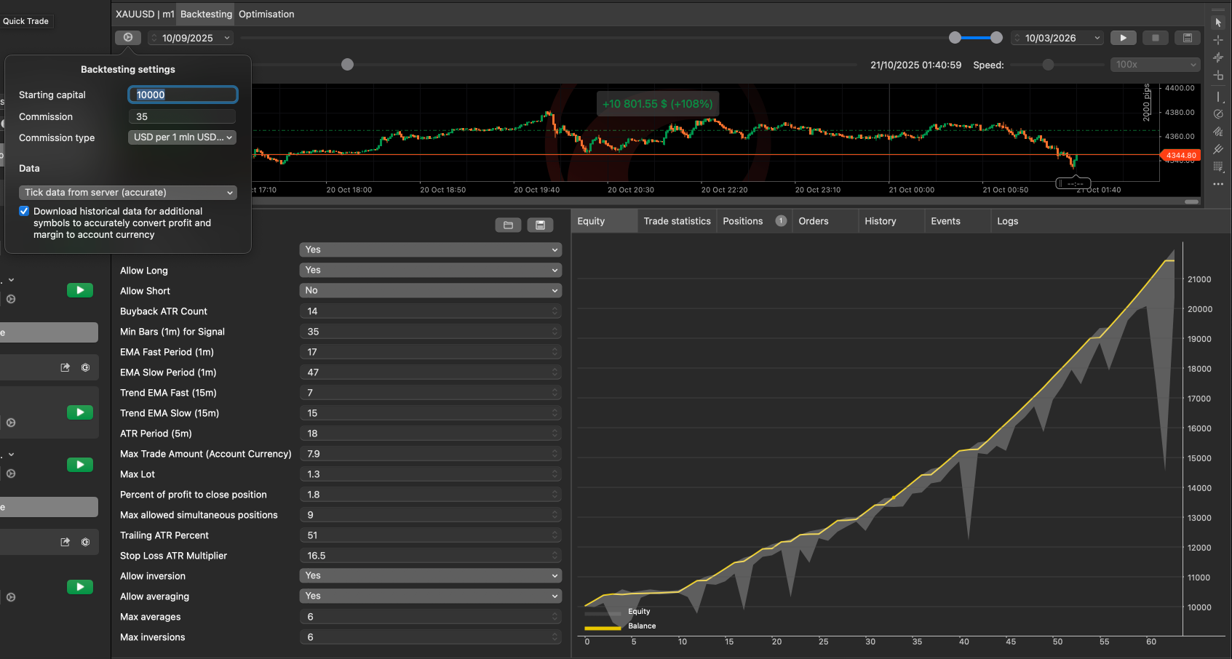The image size is (1232, 659).
Task: Click the stop backtesting button
Action: click(x=1155, y=38)
